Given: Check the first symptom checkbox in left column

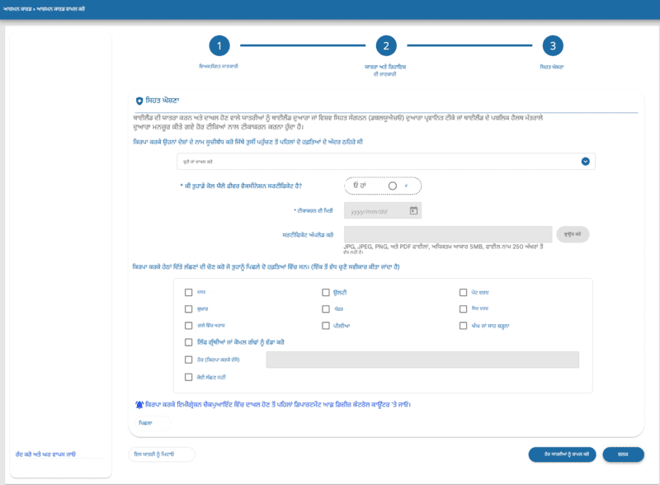Looking at the screenshot, I should click(189, 292).
